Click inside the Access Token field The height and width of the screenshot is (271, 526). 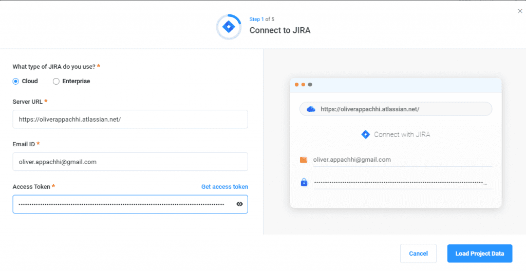point(121,204)
